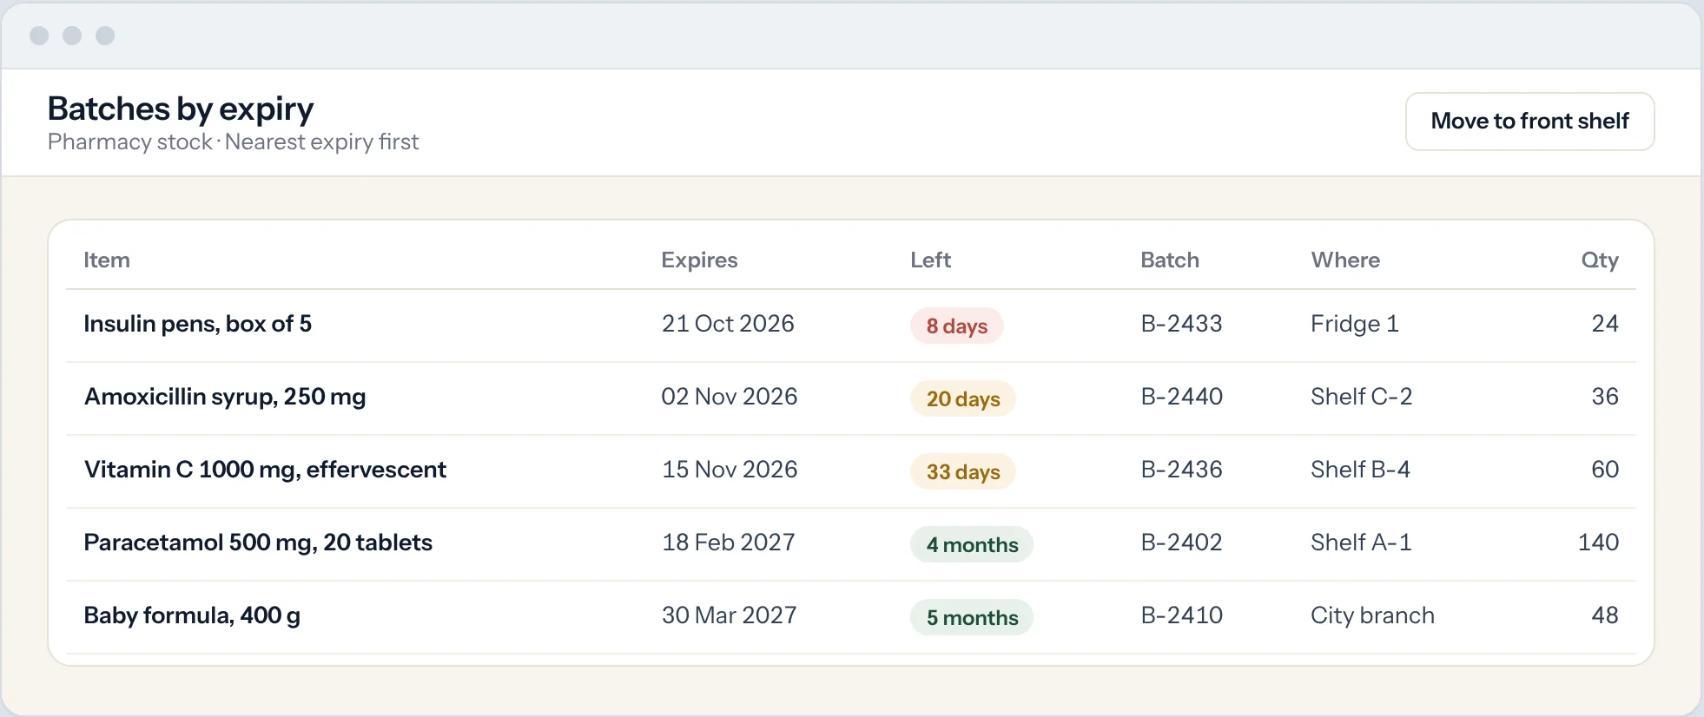
Task: Click the 02 Nov 2026 expiry date
Action: (729, 397)
